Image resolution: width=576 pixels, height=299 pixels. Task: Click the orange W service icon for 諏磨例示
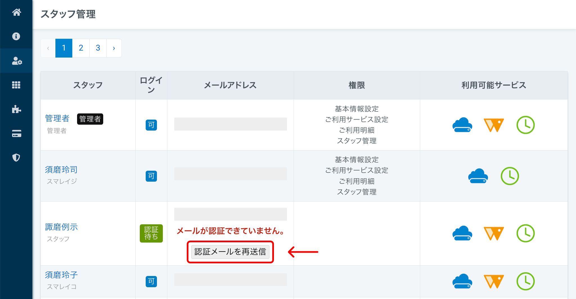click(494, 233)
